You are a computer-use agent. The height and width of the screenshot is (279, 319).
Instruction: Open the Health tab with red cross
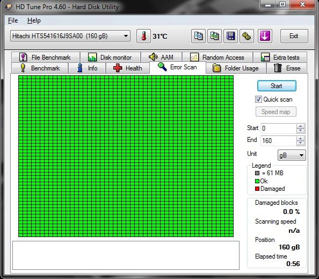[128, 68]
